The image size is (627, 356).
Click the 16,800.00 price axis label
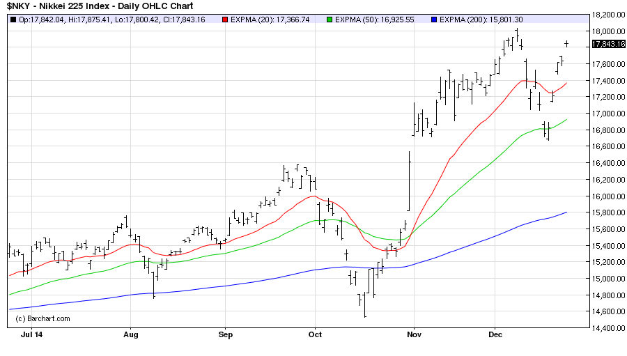[x=608, y=130]
